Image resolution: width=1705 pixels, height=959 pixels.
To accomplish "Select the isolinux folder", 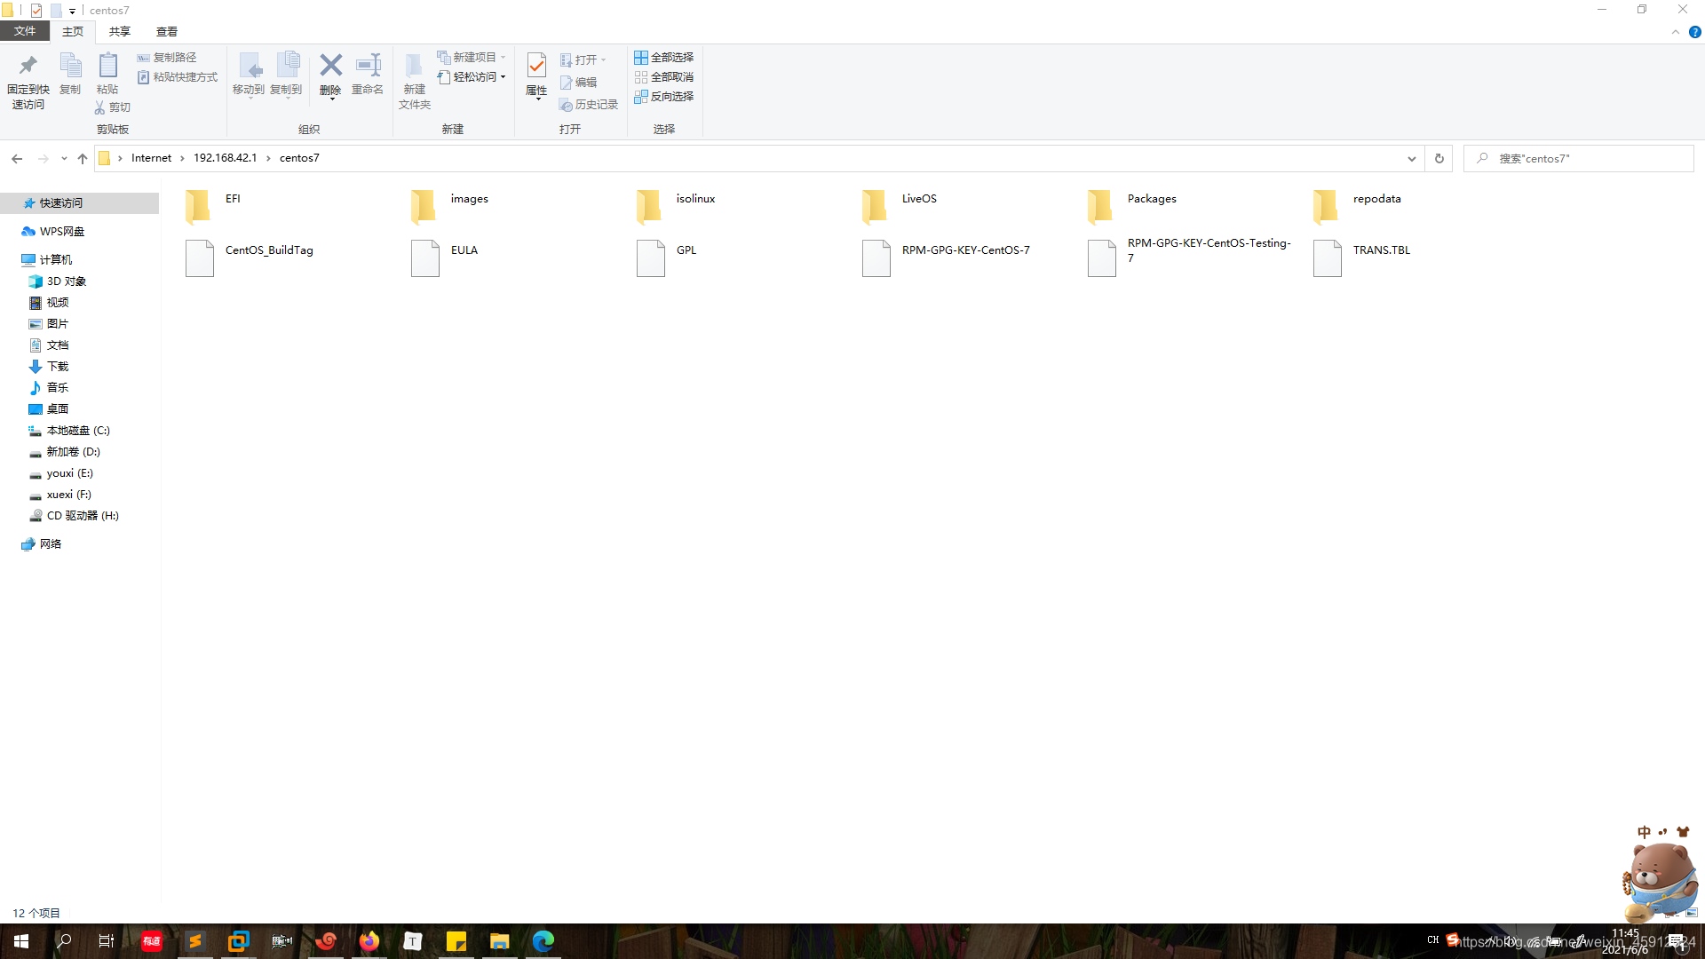I will 677,206.
